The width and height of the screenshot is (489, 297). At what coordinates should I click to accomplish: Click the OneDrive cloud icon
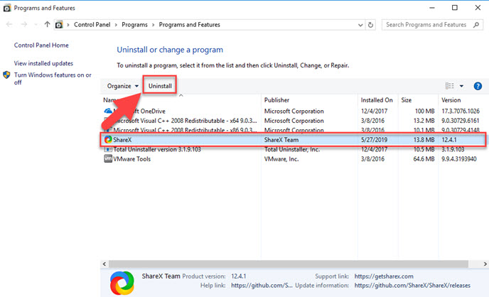108,111
